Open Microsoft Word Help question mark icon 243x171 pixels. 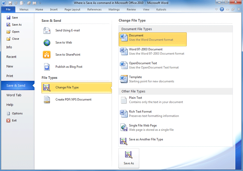[222, 9]
